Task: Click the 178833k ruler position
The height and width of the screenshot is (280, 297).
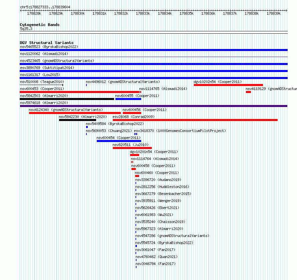Action: (x=143, y=13)
